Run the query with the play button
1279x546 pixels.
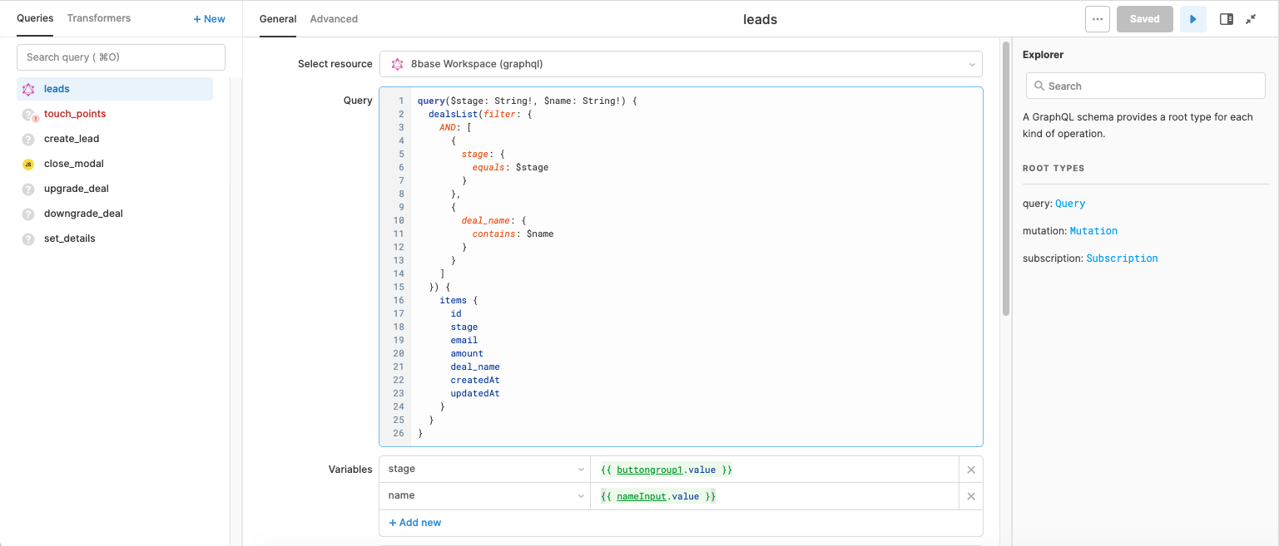tap(1193, 19)
